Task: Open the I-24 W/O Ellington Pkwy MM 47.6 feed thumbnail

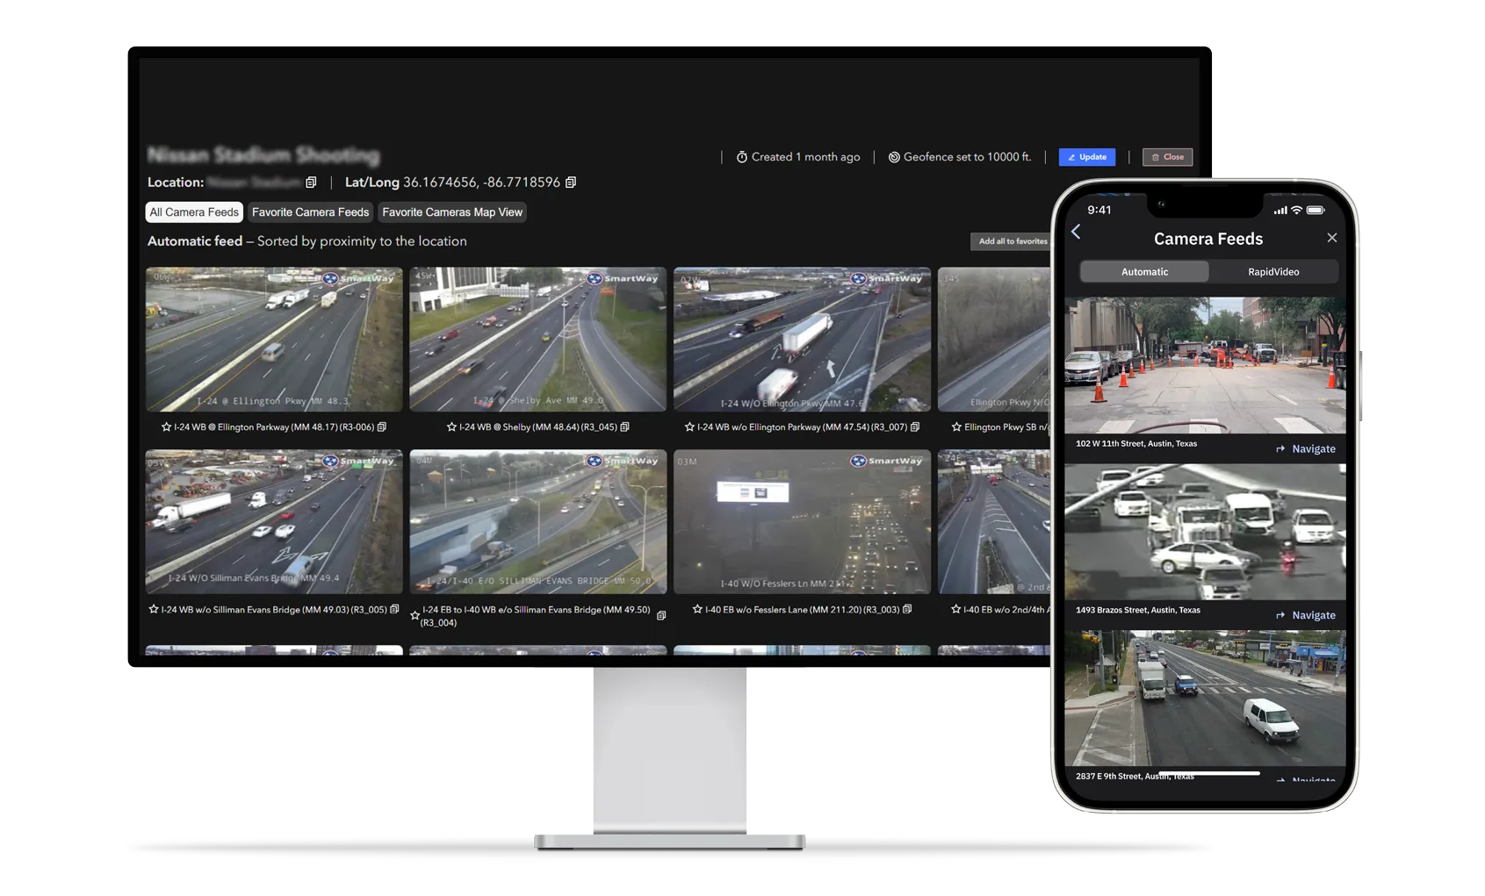Action: tap(802, 340)
